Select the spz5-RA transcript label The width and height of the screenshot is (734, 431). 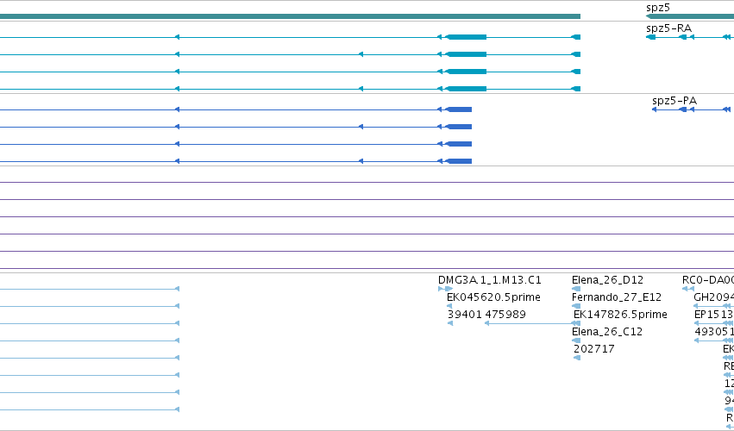point(668,28)
